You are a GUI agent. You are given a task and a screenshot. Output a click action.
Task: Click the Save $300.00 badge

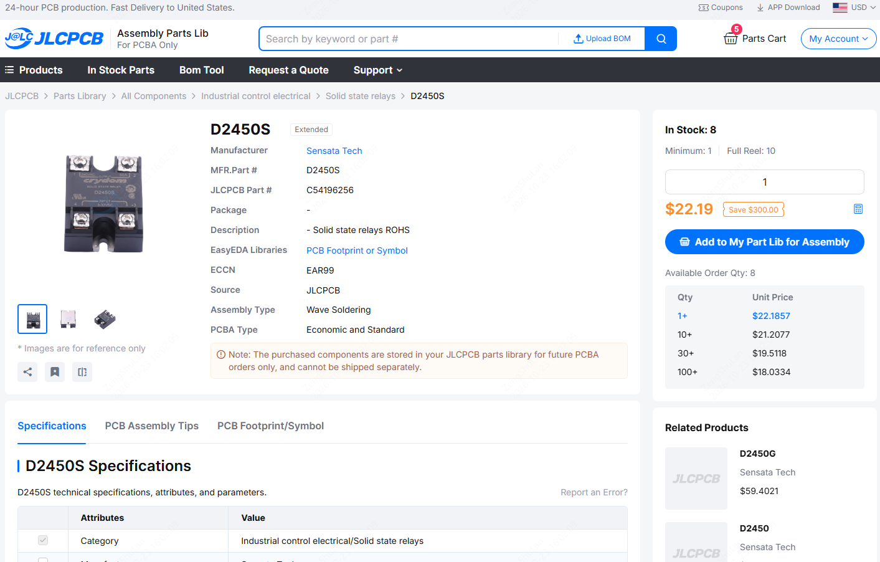(754, 209)
